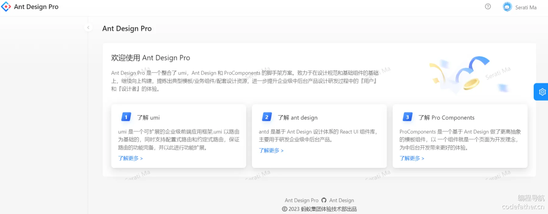Open the settings drawer gear button

(x=542, y=92)
